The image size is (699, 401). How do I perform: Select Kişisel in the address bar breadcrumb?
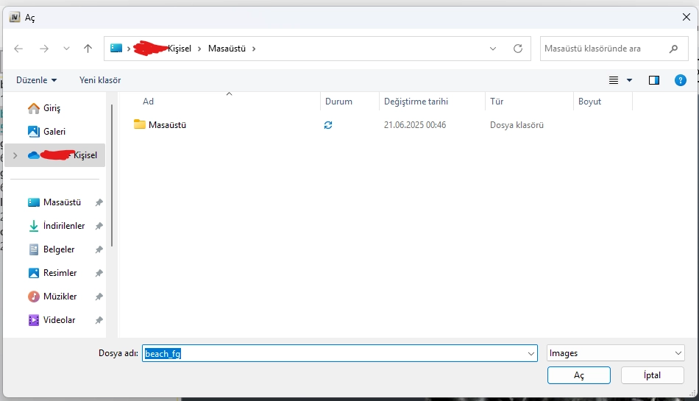pyautogui.click(x=180, y=49)
